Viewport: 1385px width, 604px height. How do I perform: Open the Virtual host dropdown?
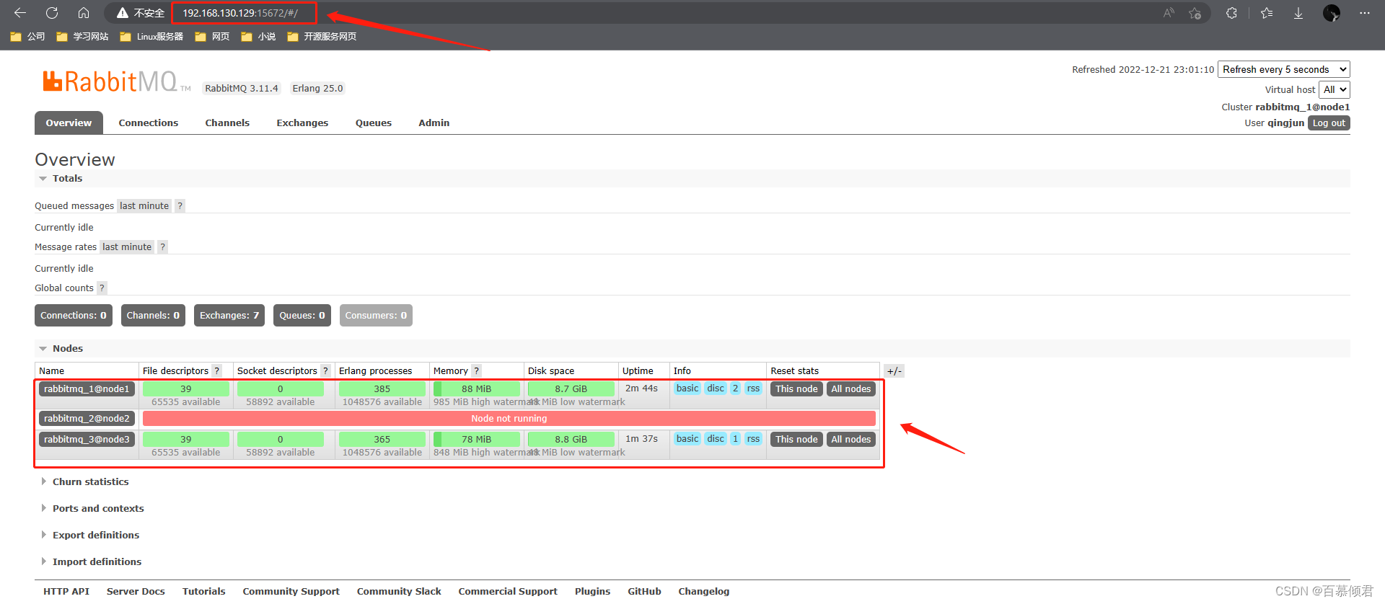1335,90
